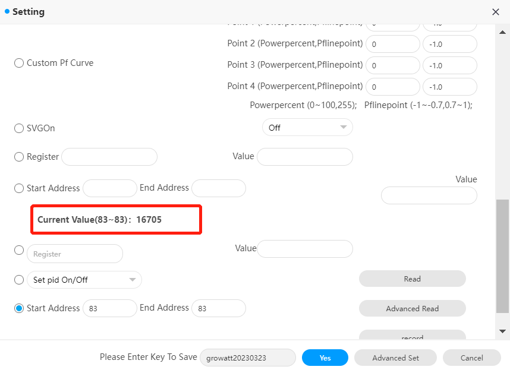Select the selected Start Address 83 radio button
510x373 pixels.
click(x=19, y=308)
